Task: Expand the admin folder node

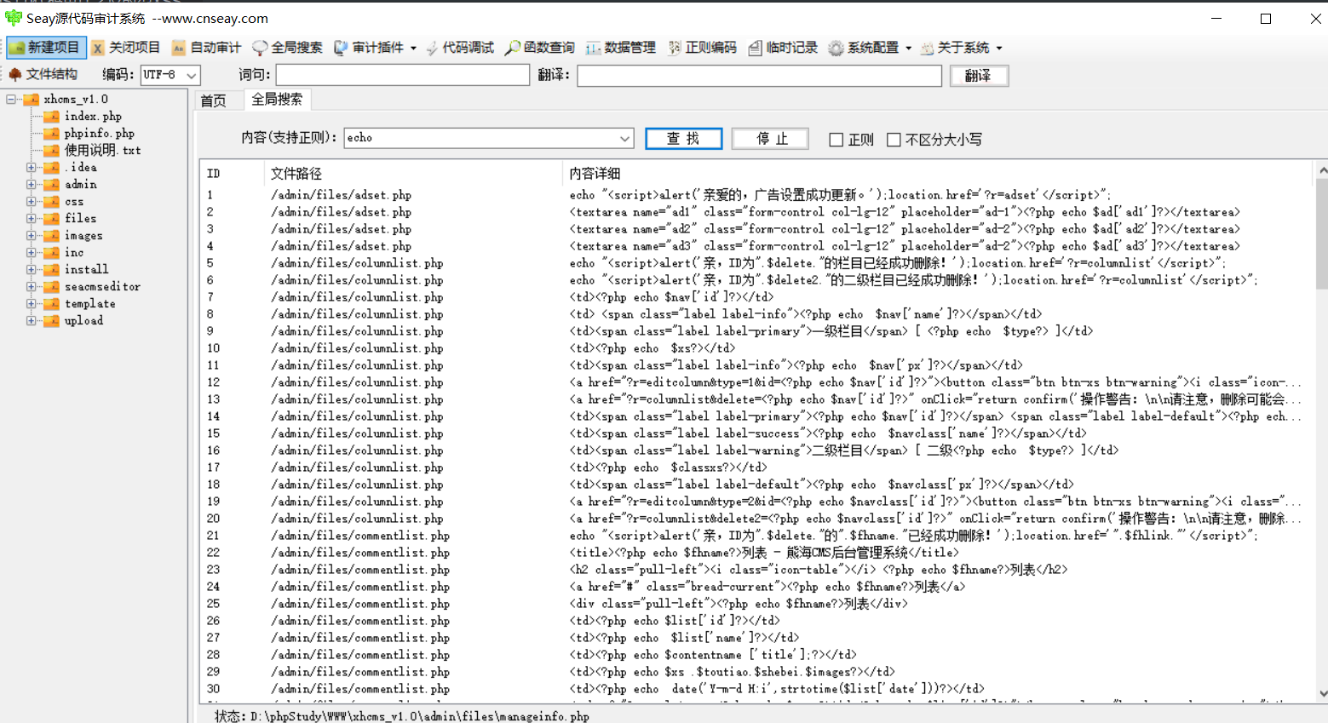Action: [31, 184]
